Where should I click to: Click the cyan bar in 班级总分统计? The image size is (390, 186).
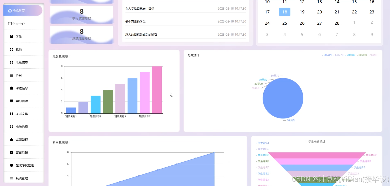[96, 105]
